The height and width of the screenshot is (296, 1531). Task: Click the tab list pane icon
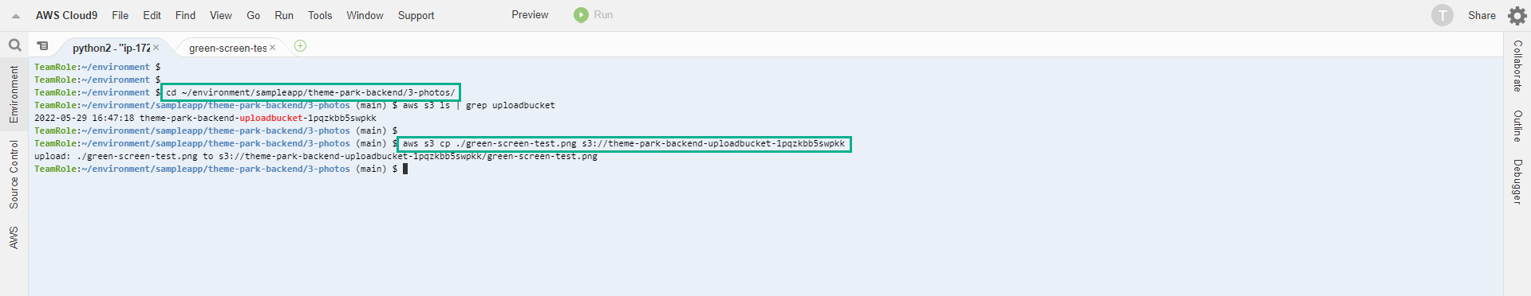[x=43, y=46]
